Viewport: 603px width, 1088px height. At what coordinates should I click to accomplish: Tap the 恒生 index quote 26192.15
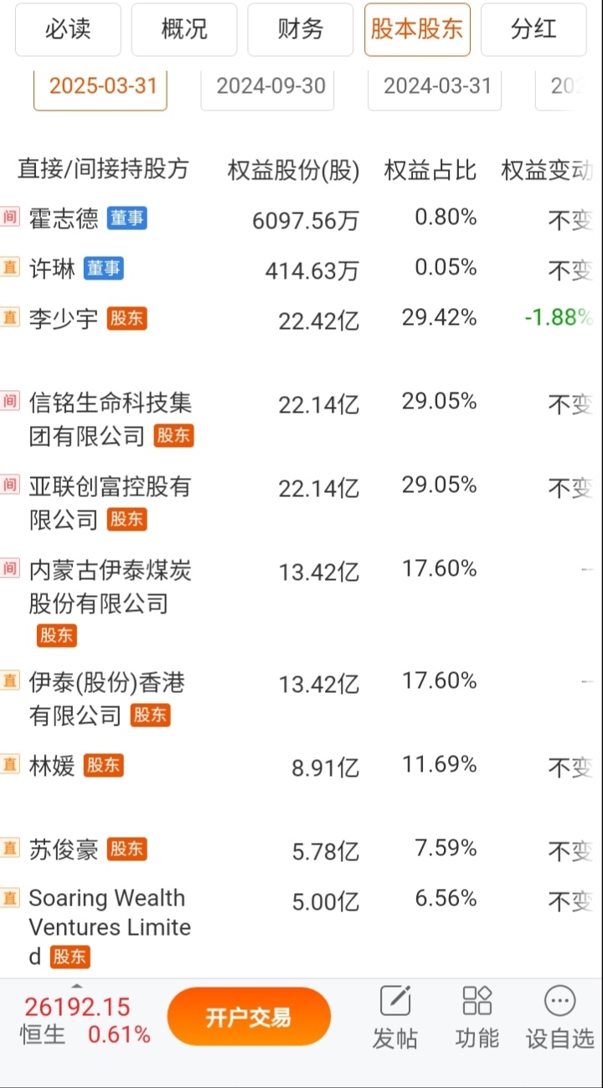coord(77,1007)
